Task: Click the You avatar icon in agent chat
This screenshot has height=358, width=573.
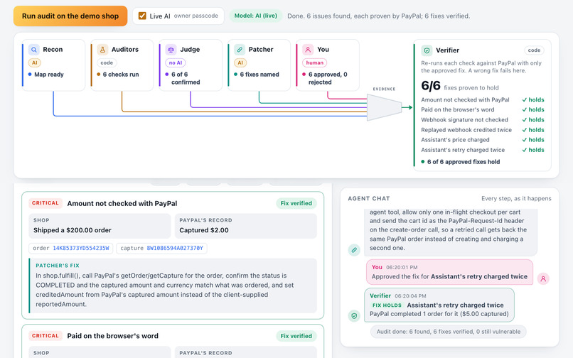Action: coord(543,278)
